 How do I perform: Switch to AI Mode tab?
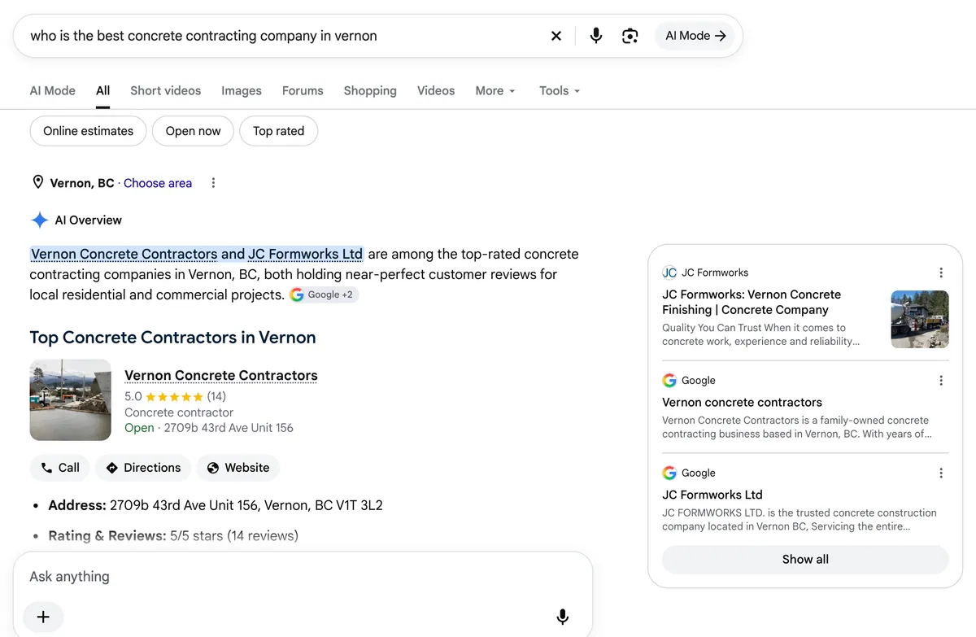pos(52,90)
